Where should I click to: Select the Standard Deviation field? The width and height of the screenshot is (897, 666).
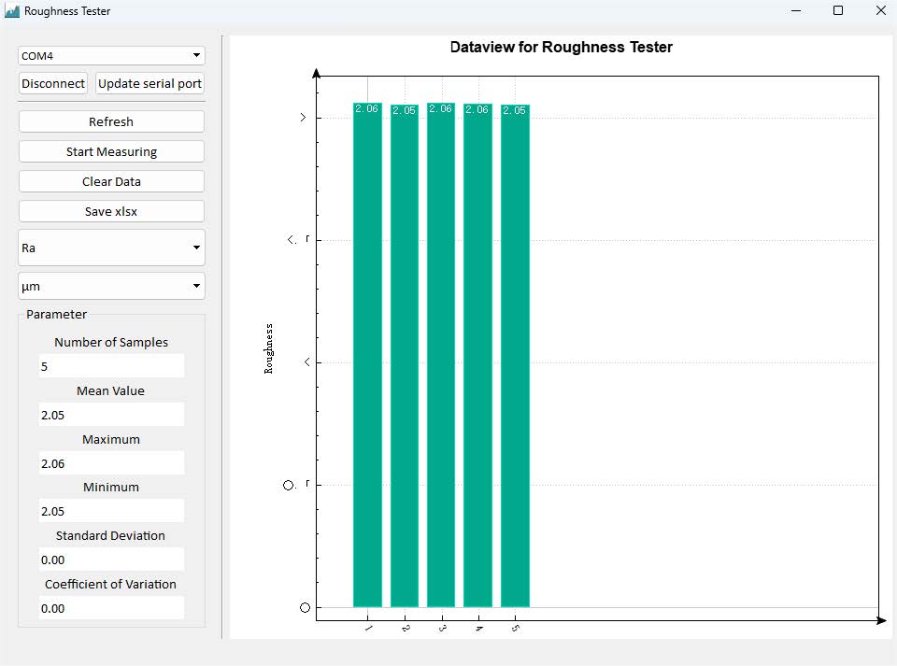[x=111, y=560]
